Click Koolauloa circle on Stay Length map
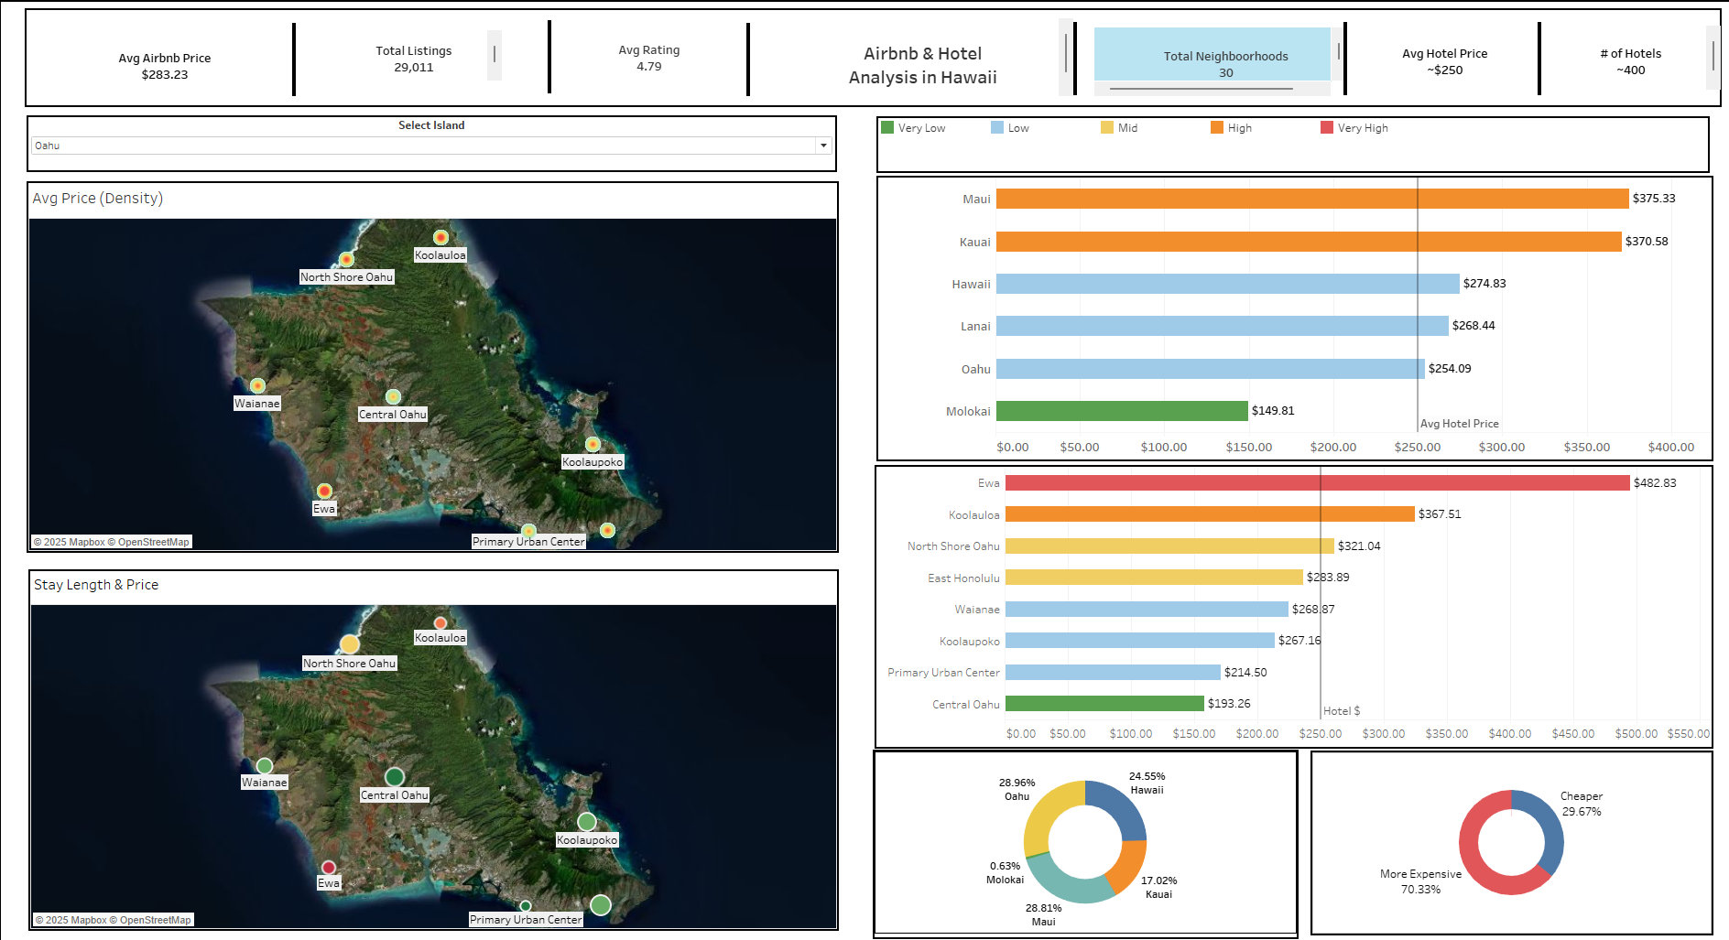 (x=440, y=623)
